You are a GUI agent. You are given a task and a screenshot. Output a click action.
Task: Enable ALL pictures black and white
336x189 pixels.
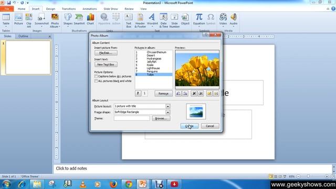coord(96,81)
